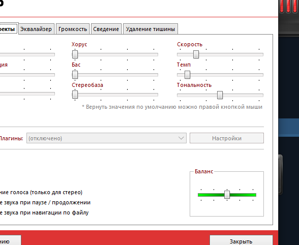This screenshot has height=245, width=299.
Task: Select the Сведение tab
Action: pos(106,29)
